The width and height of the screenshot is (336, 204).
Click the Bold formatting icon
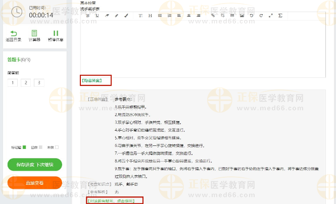tap(87, 15)
